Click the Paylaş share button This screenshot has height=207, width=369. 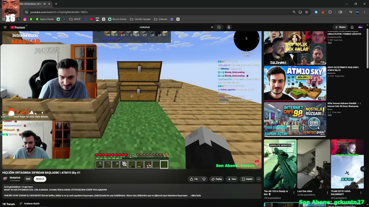(x=216, y=179)
